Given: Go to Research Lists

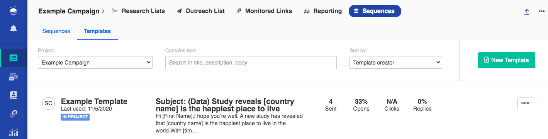Looking at the screenshot, I should 139,11.
